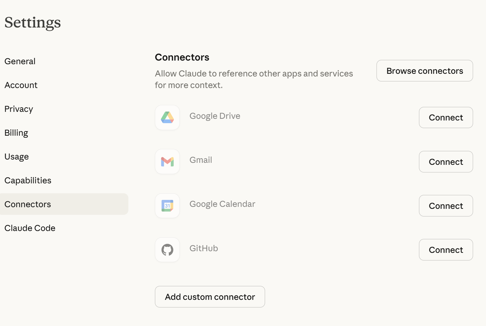
Task: Open the Billing settings section
Action: [16, 133]
